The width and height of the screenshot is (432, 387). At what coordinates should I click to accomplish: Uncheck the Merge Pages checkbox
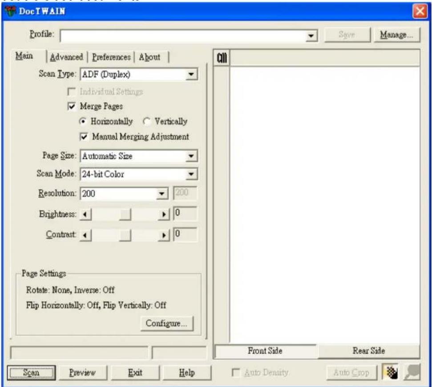coord(72,106)
